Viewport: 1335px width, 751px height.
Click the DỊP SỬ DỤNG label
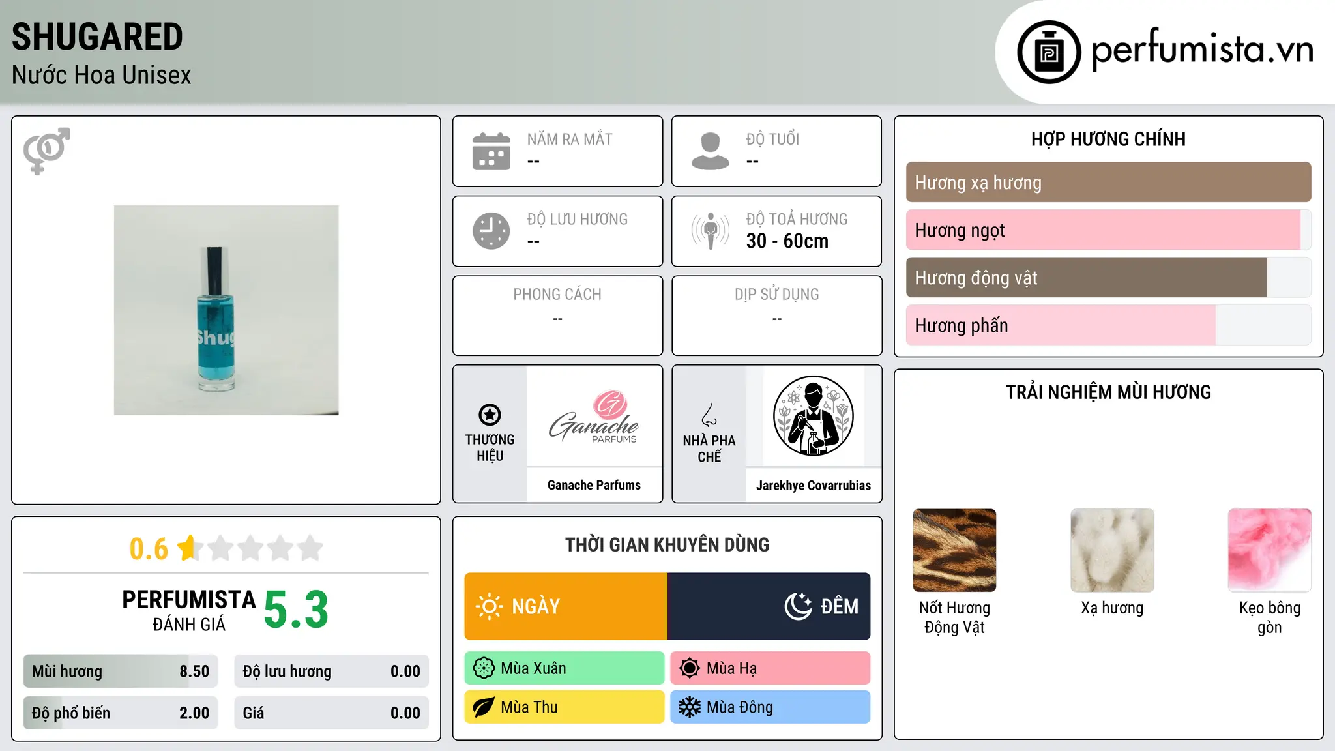(777, 295)
